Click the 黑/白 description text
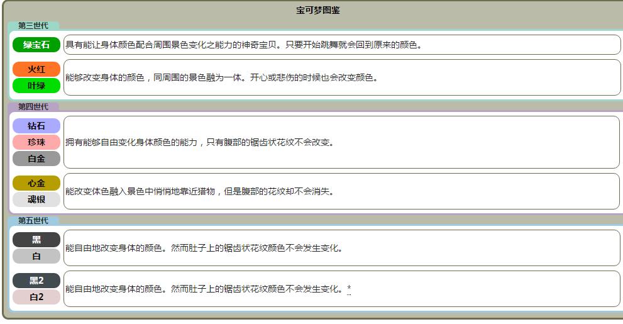 pyautogui.click(x=204, y=248)
